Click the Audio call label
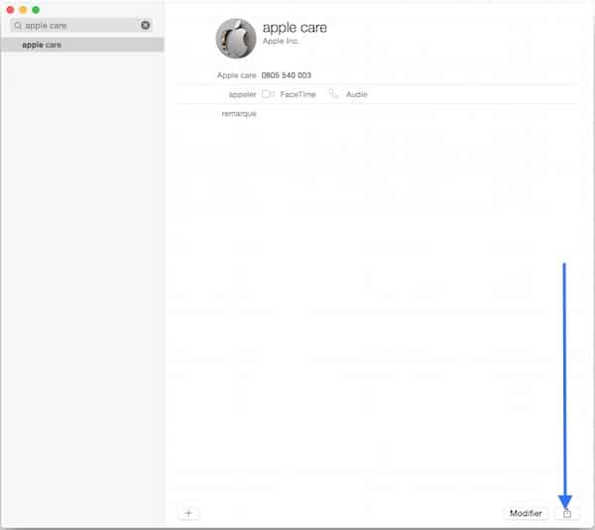 click(x=357, y=94)
